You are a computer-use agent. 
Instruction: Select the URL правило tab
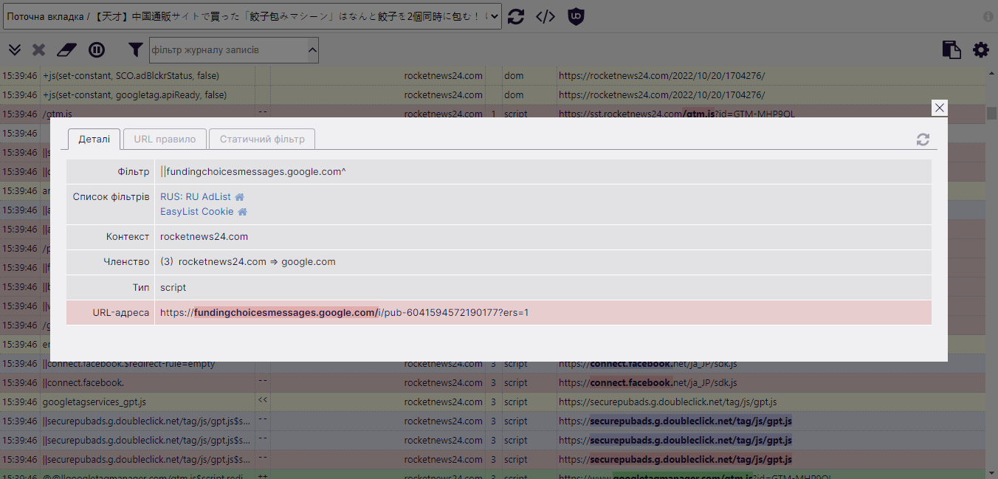click(x=164, y=139)
